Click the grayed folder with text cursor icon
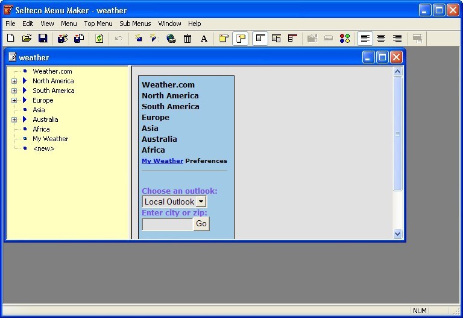The height and width of the screenshot is (318, 463). (312, 39)
